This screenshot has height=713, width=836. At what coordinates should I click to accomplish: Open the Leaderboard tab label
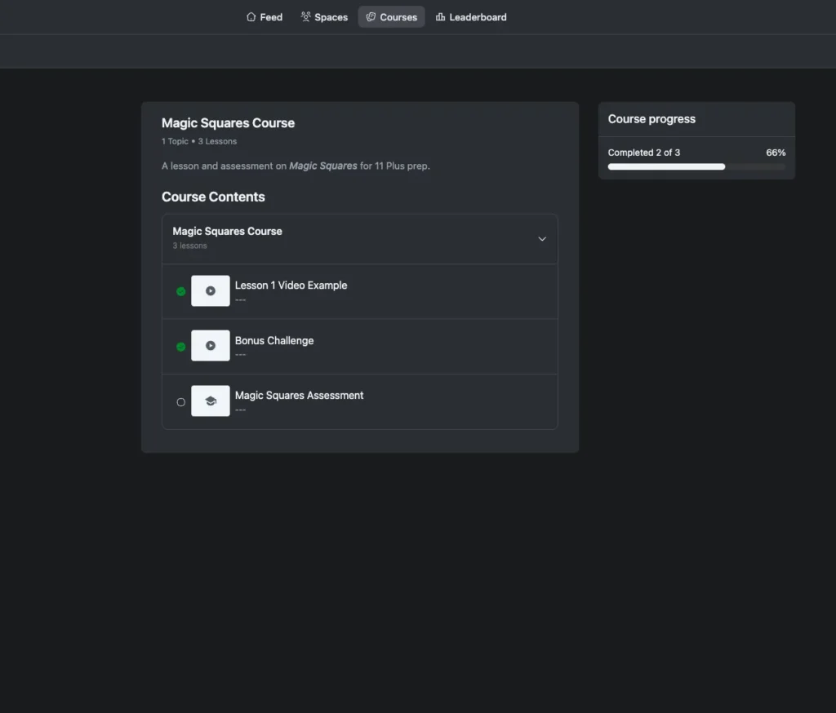pos(478,17)
